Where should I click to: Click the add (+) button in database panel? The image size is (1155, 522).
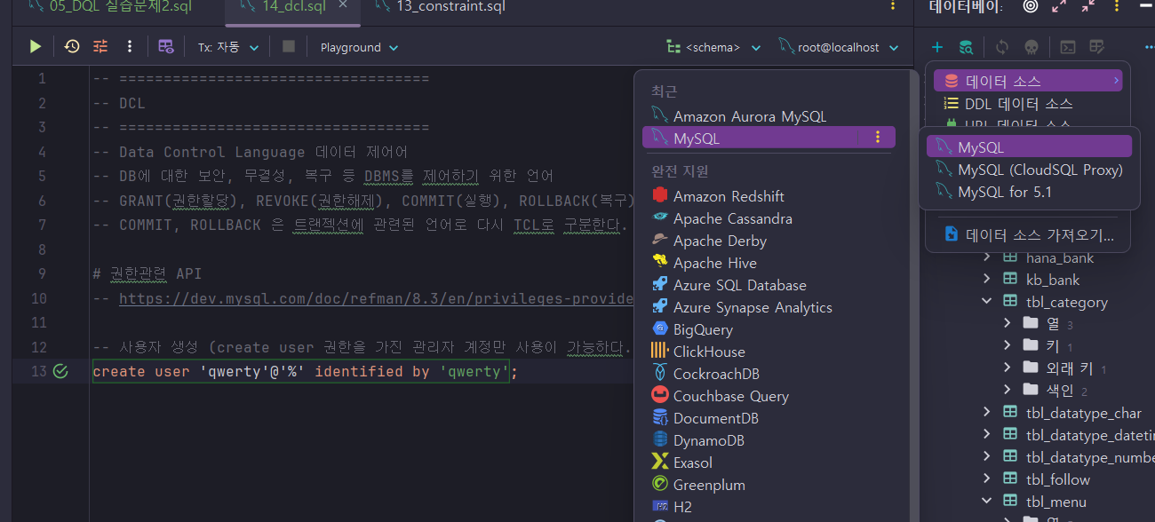click(936, 46)
